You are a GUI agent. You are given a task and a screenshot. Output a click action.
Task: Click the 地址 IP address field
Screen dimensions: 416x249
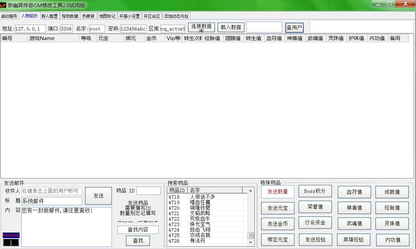point(30,29)
